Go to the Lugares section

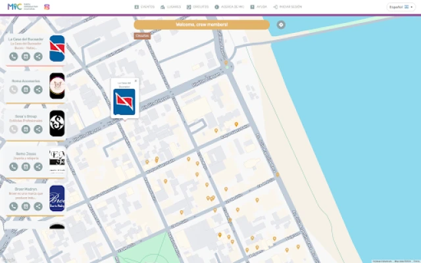click(x=170, y=7)
